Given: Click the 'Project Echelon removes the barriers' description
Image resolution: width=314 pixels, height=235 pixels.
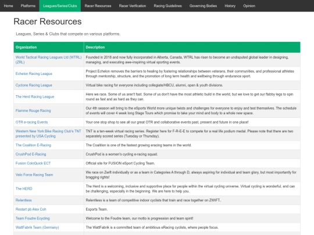Looking at the screenshot, I should pyautogui.click(x=190, y=74).
